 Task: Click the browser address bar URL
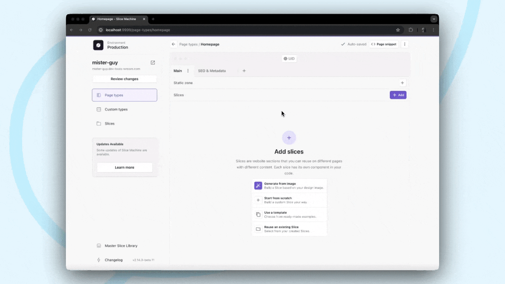coord(138,30)
